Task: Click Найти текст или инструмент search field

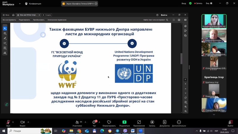Action: point(156,20)
